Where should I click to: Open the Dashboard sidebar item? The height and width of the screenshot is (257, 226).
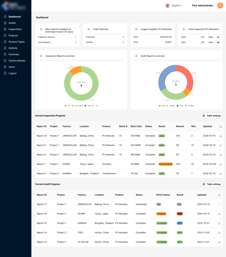click(x=14, y=17)
